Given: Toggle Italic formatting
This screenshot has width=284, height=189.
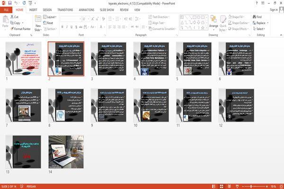Looking at the screenshot, I should tap(67, 27).
